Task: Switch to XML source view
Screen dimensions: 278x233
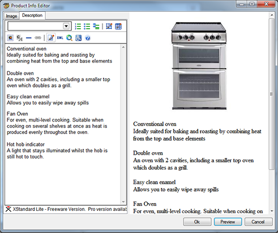Action: [60, 38]
